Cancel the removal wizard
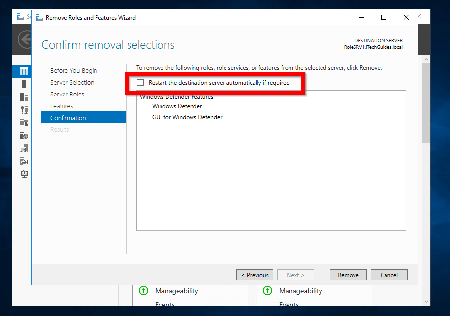 389,275
